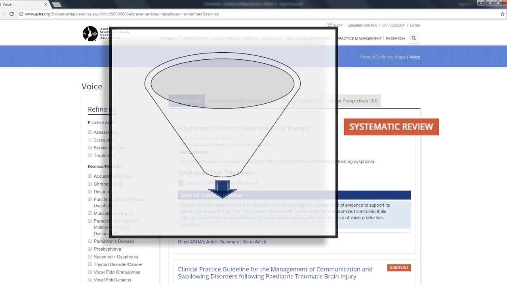The width and height of the screenshot is (507, 285).
Task: Open Read ASHA's Article Summary link
Action: [208, 242]
